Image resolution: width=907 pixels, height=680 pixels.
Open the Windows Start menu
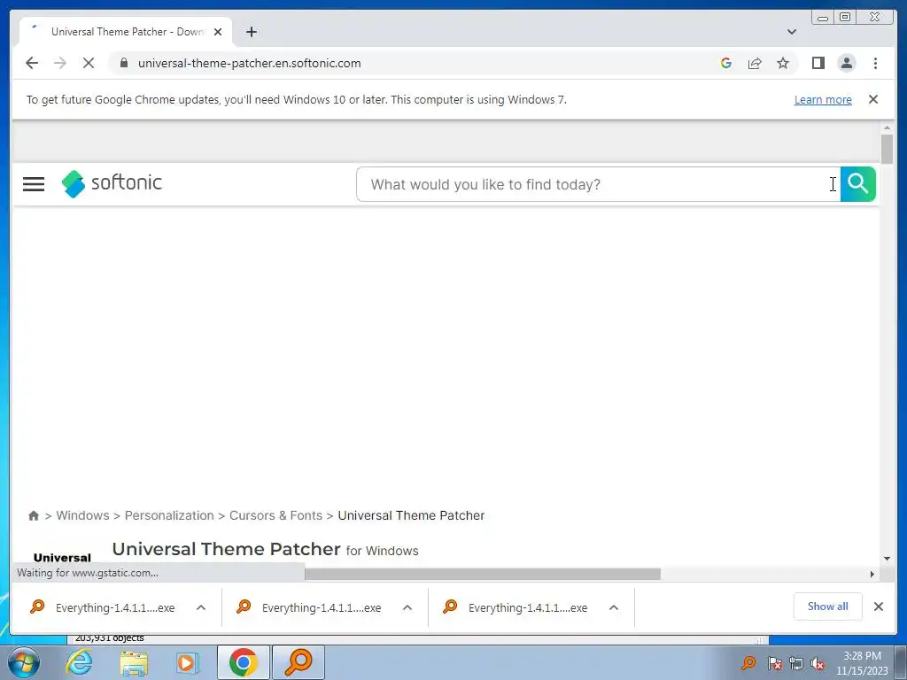pyautogui.click(x=24, y=662)
